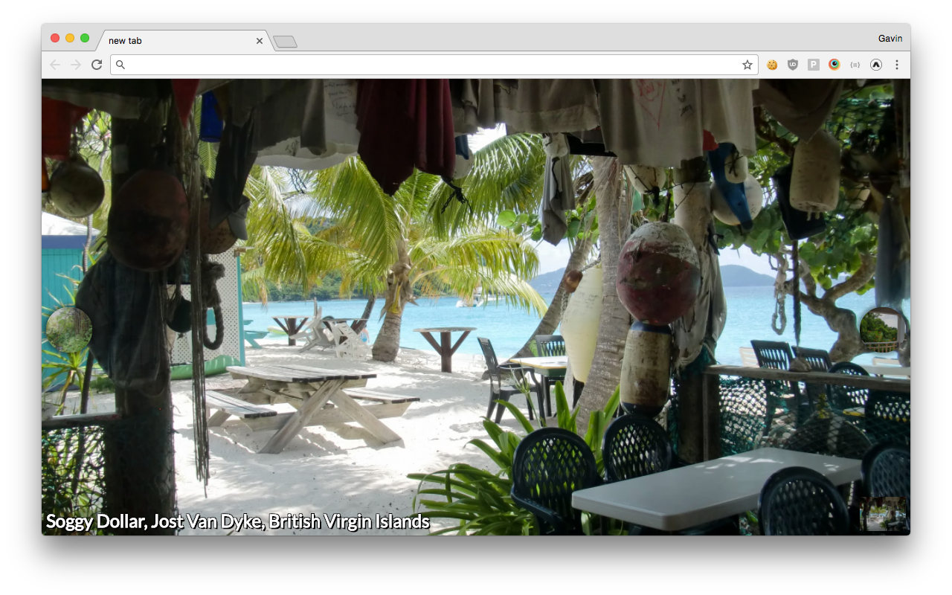Image resolution: width=952 pixels, height=595 pixels.
Task: Open the Chrome three-dot menu
Action: (897, 65)
